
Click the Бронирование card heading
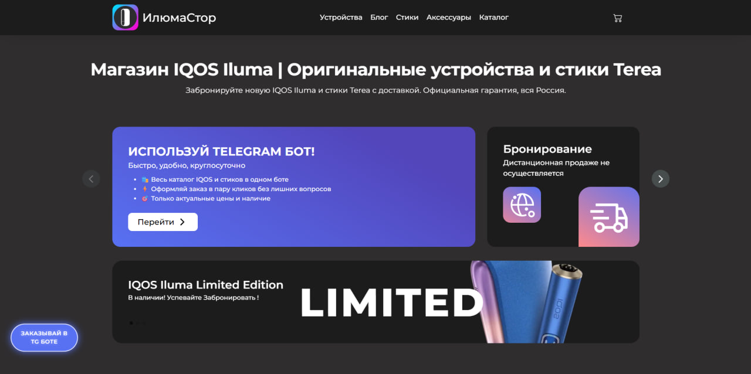[x=547, y=149]
